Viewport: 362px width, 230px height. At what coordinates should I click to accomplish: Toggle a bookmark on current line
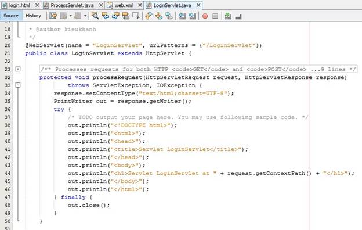pos(169,16)
